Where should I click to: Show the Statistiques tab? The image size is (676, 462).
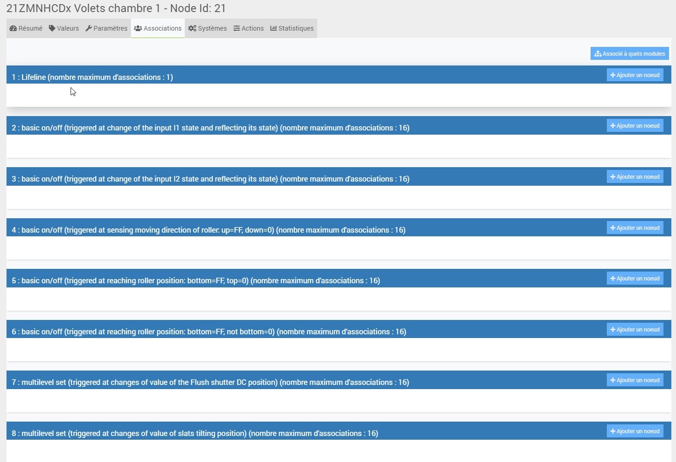pos(292,28)
